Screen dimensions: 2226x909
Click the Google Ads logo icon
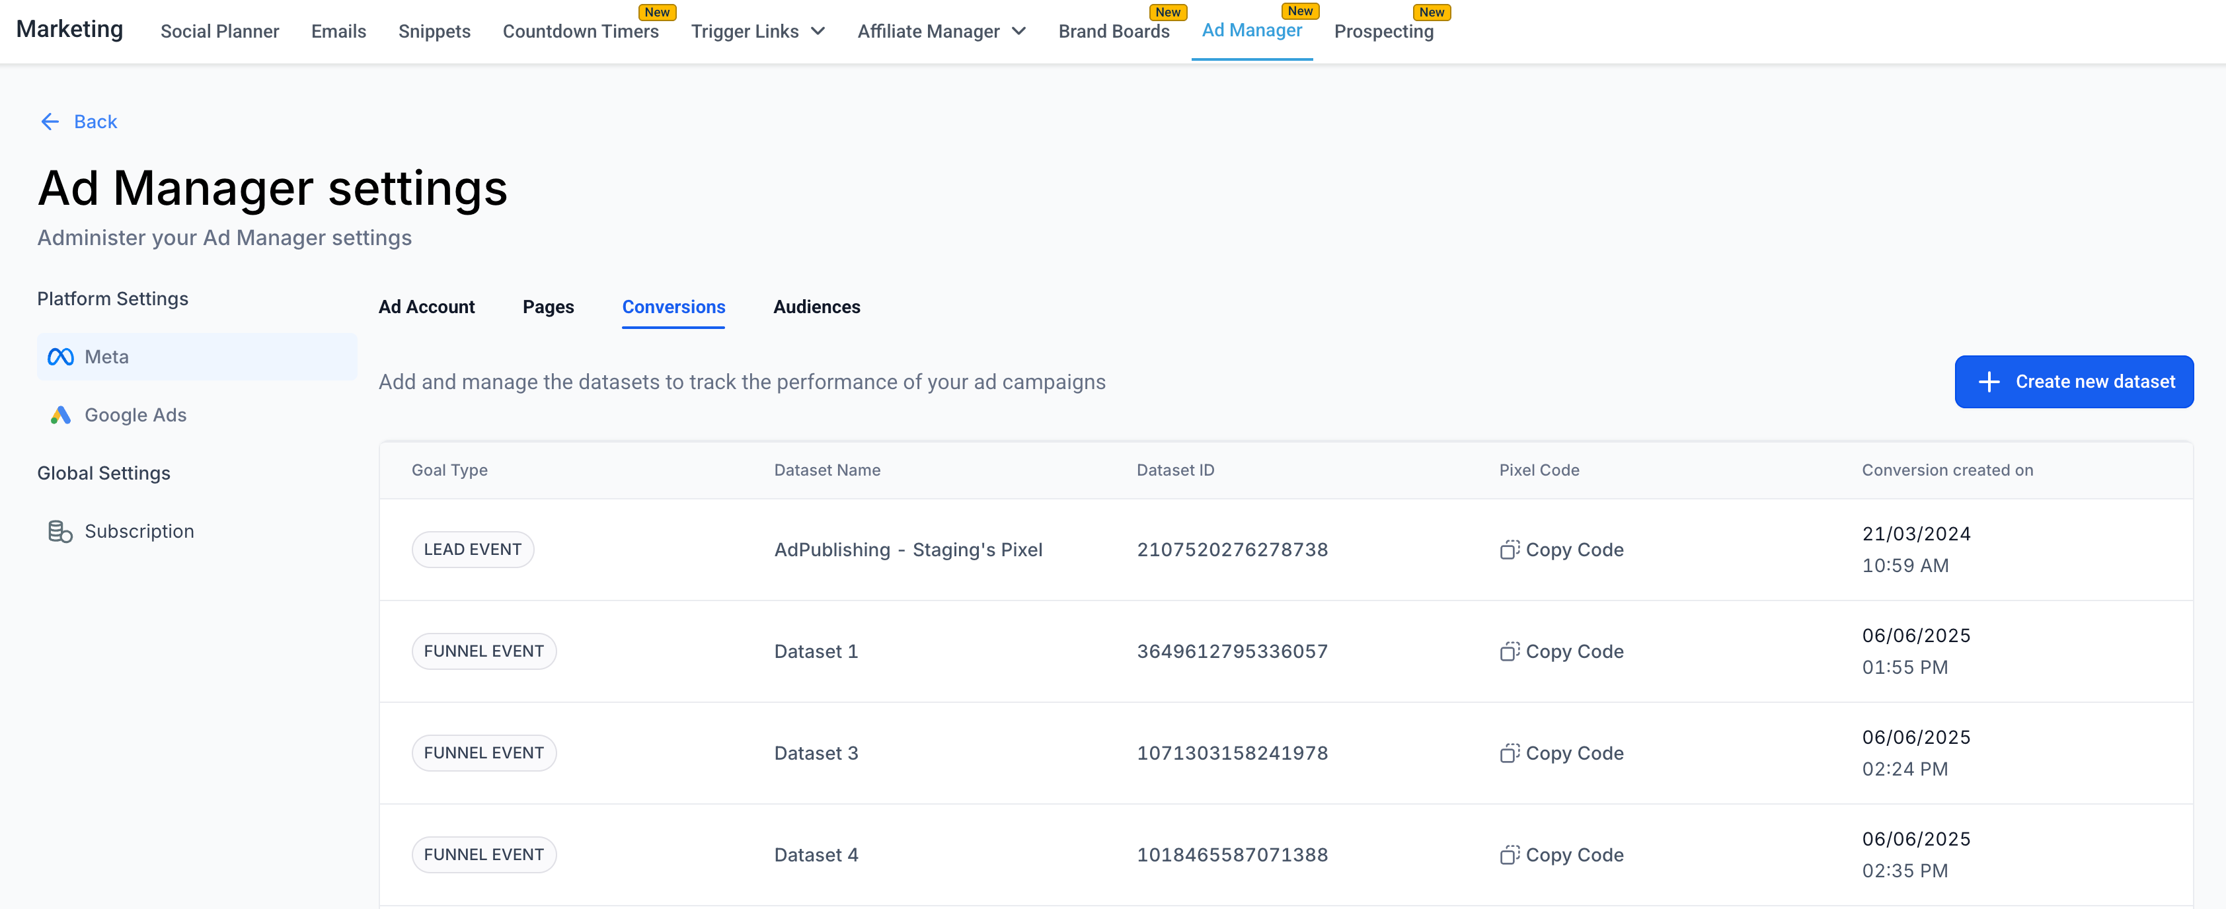[61, 416]
